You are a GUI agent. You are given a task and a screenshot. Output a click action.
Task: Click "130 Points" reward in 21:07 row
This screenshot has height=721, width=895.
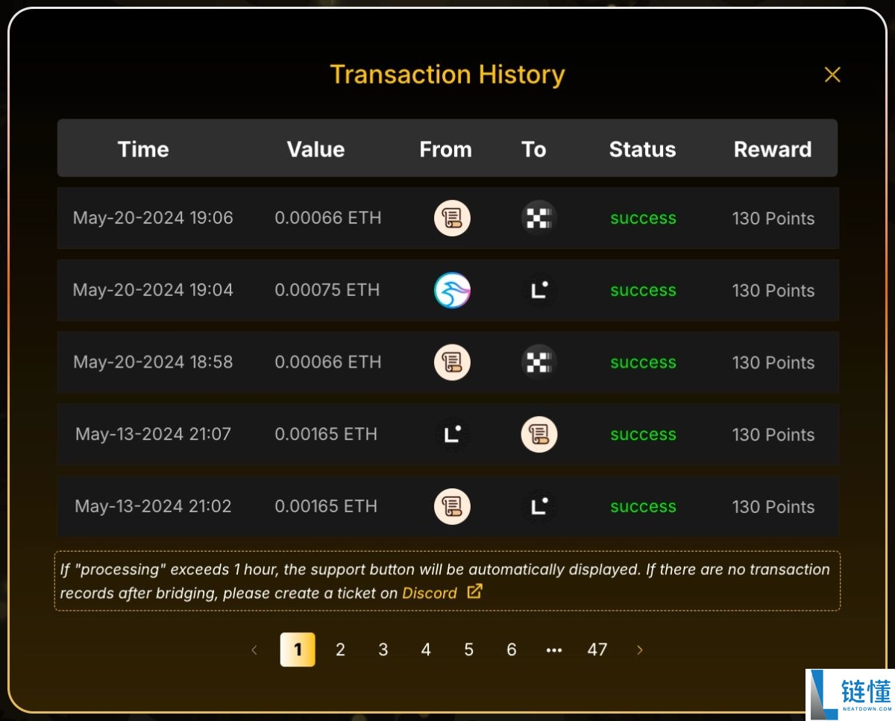pos(773,435)
